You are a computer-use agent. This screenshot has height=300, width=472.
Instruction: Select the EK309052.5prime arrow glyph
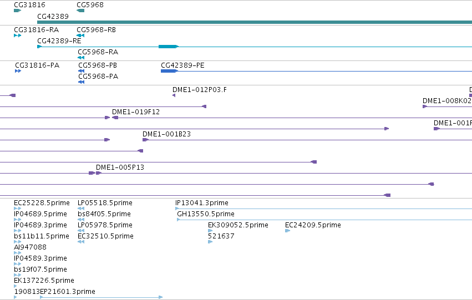click(210, 231)
